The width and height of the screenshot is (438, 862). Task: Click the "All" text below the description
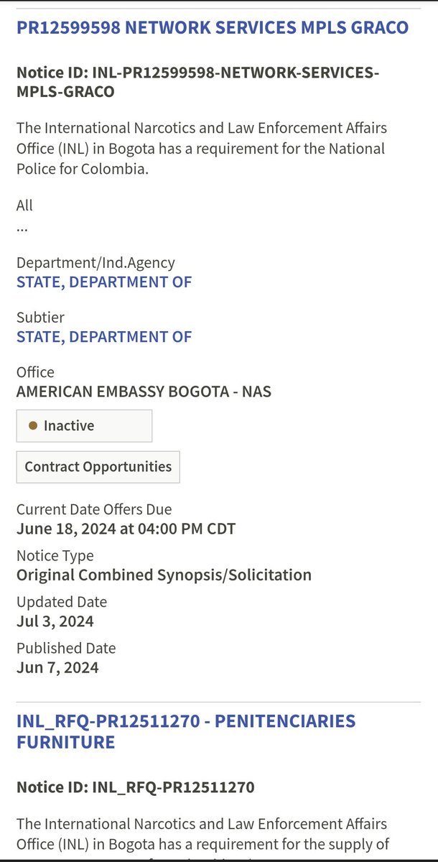click(x=24, y=205)
